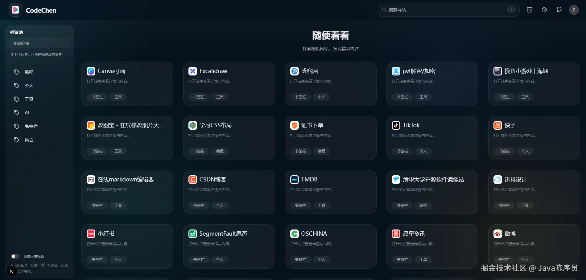Click the CodeChen logo icon
The height and width of the screenshot is (280, 586).
pyautogui.click(x=15, y=10)
